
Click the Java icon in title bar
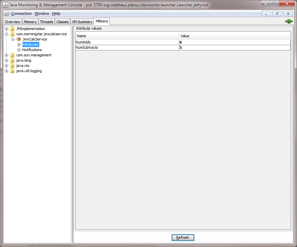click(x=6, y=5)
